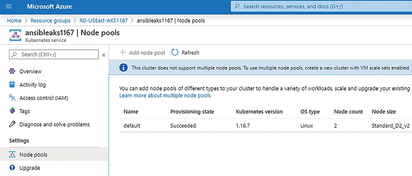Click the 1.16.7 version cell
412x176 pixels.
(x=243, y=126)
